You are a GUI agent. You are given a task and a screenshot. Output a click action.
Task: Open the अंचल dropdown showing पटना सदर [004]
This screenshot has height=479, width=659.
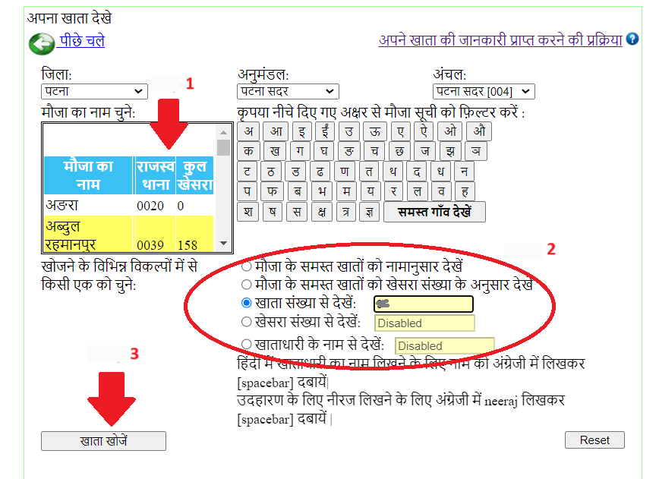pyautogui.click(x=484, y=91)
